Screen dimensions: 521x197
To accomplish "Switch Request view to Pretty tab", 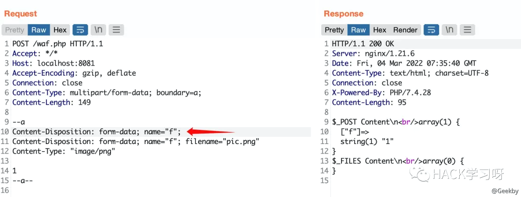I will coord(14,30).
